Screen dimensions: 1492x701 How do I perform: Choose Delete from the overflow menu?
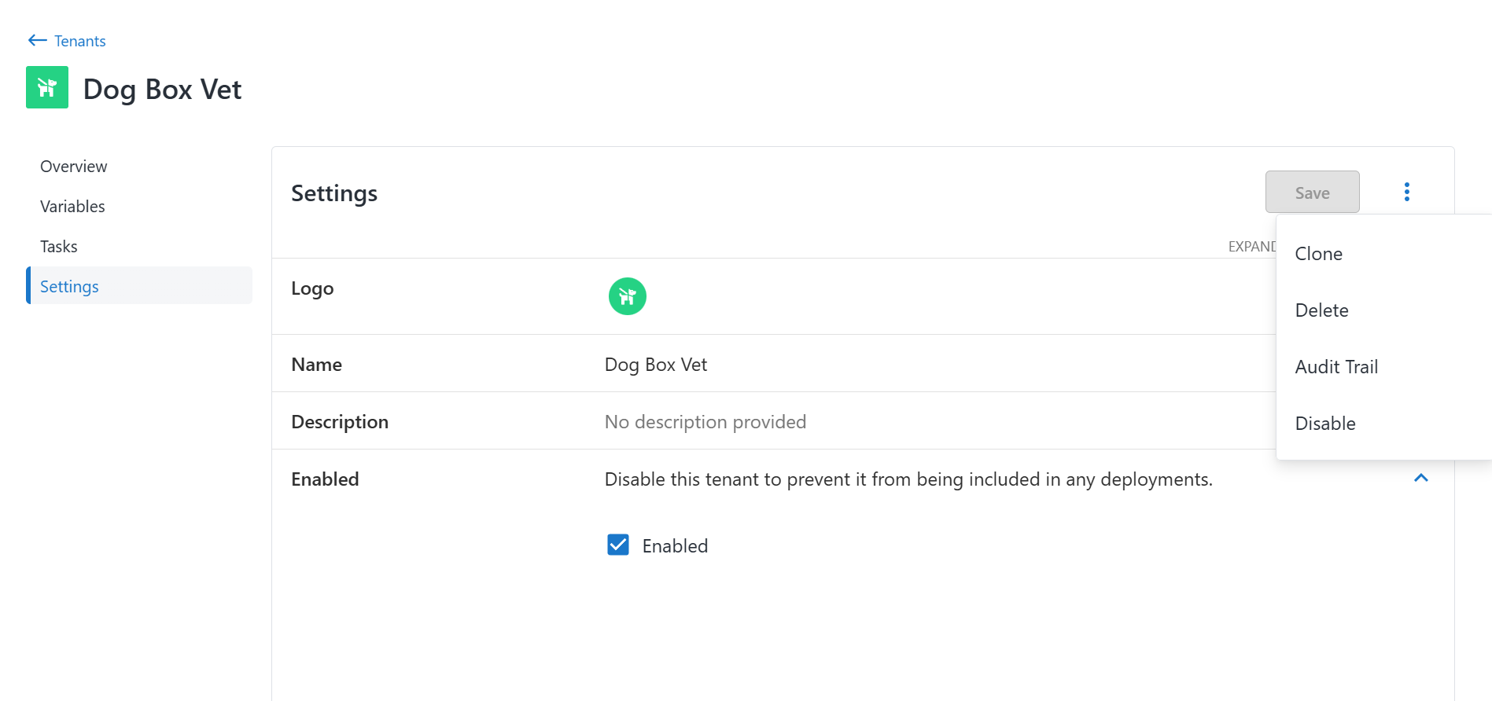(1321, 310)
